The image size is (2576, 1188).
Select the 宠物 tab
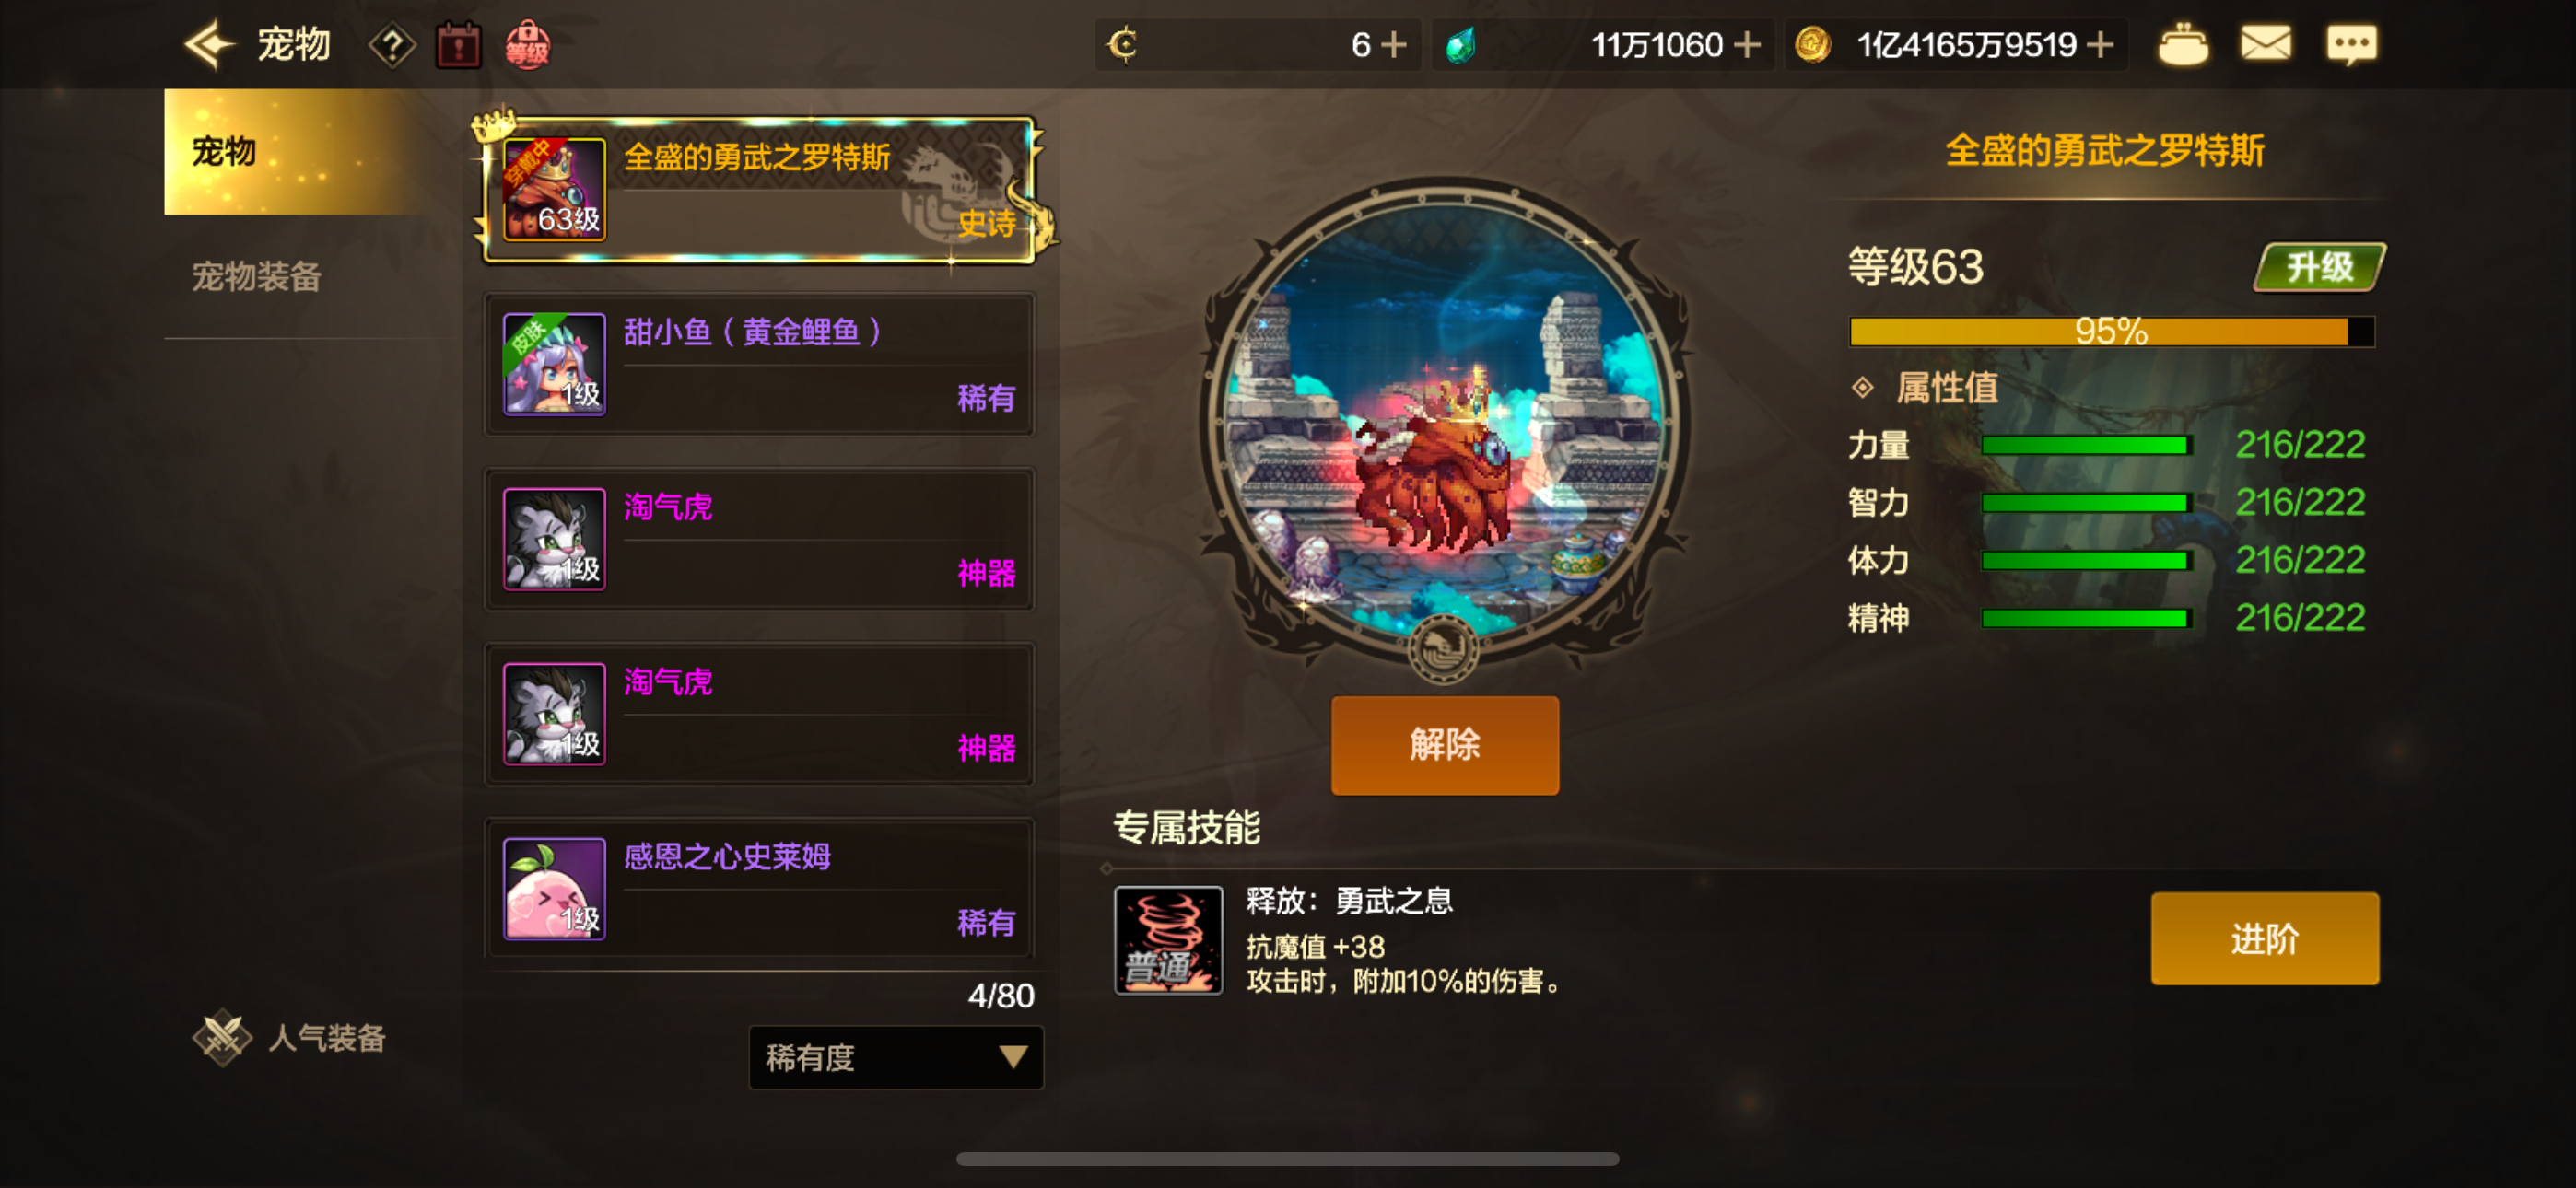[x=296, y=152]
